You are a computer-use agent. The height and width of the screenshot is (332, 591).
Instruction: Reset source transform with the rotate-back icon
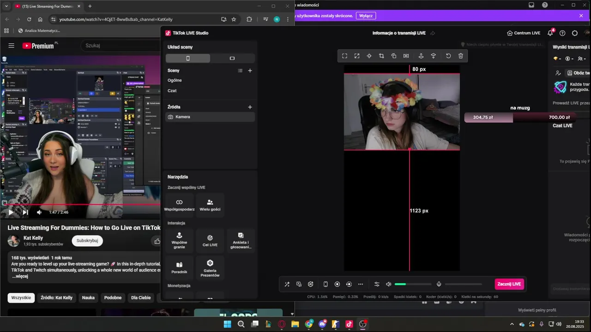[448, 56]
